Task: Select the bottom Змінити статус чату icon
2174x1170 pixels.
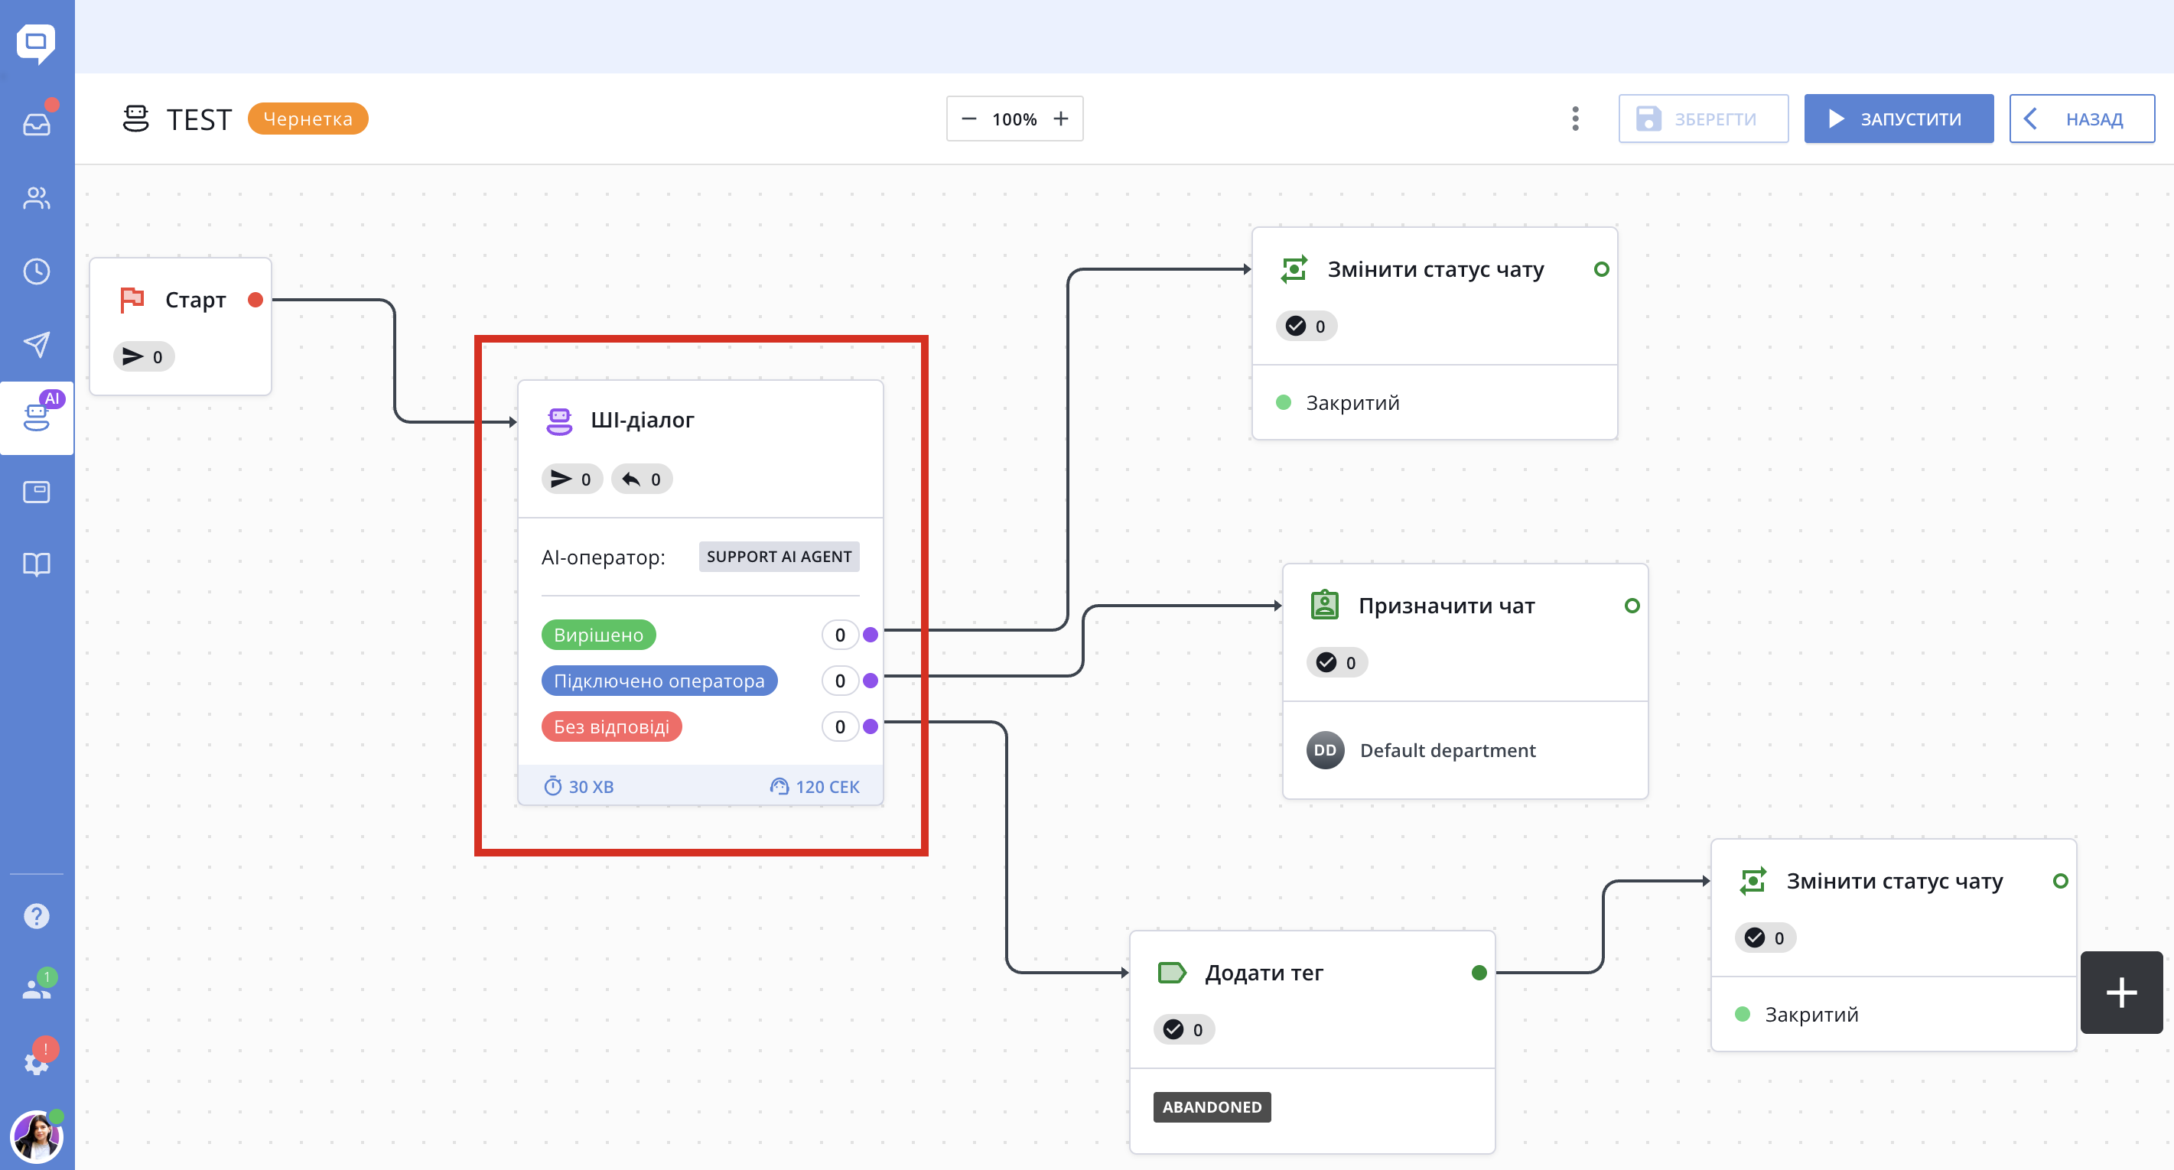Action: [1753, 881]
